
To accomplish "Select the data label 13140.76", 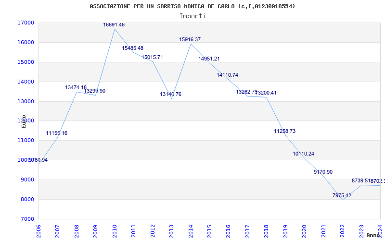I will pos(171,94).
